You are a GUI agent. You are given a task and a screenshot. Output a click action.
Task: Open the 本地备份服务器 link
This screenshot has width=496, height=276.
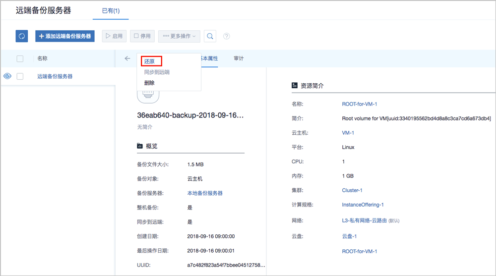coord(205,193)
